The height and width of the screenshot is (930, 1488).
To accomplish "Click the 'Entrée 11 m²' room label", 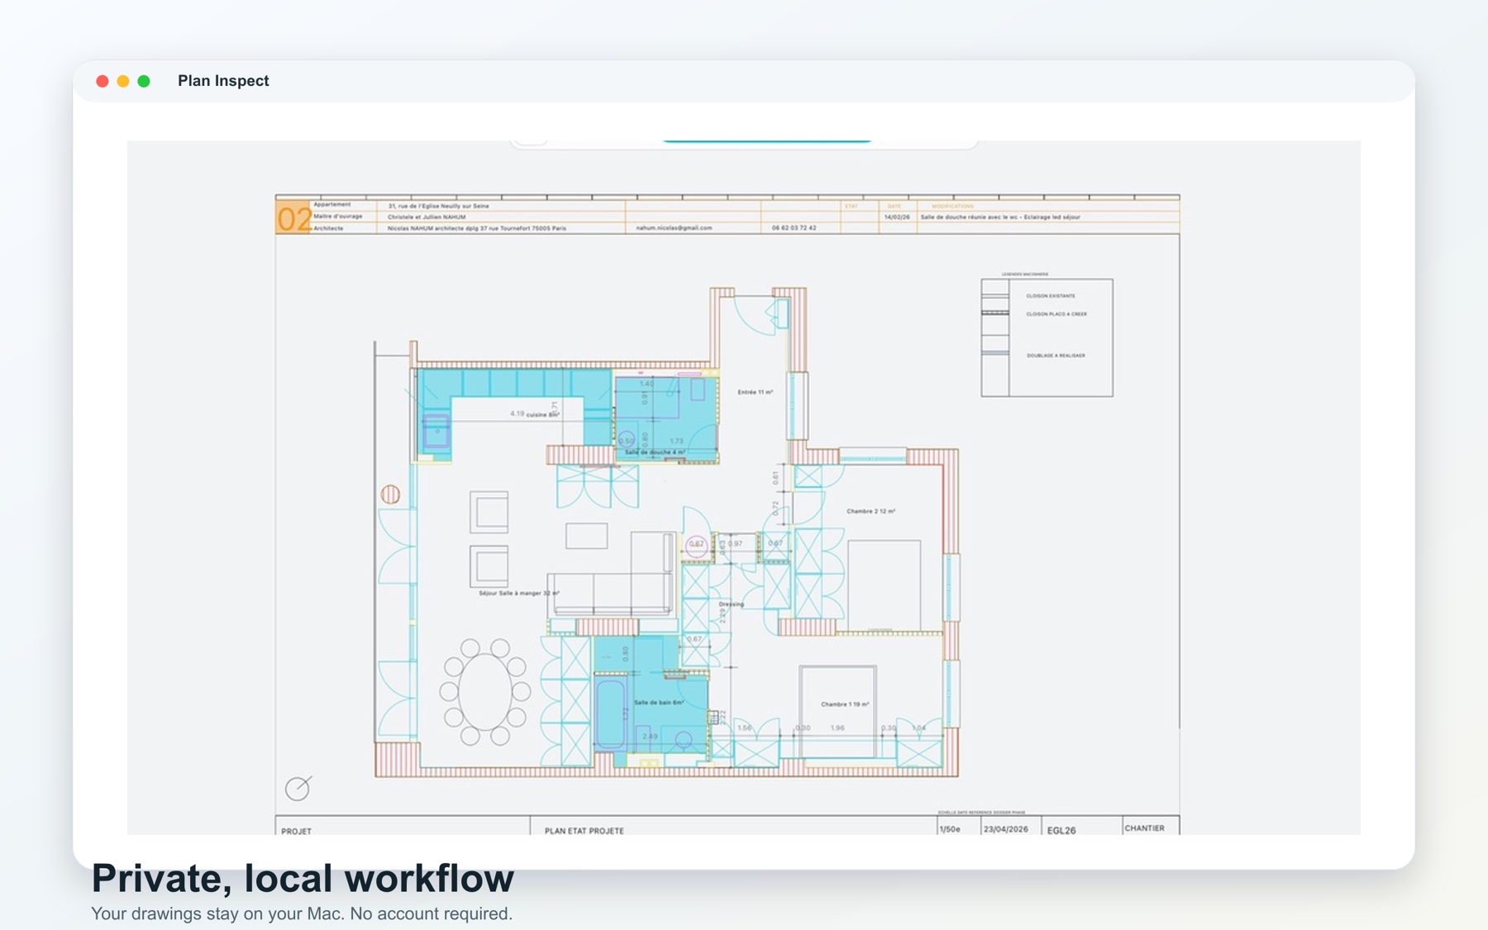I will tap(756, 392).
